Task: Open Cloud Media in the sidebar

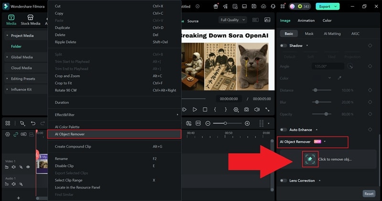Action: click(x=21, y=68)
